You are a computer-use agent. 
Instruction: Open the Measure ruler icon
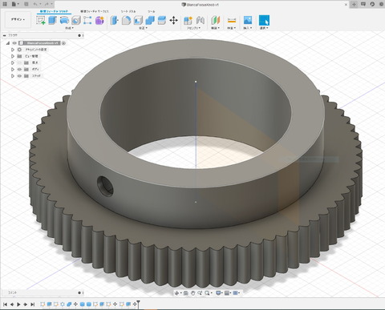(232, 21)
